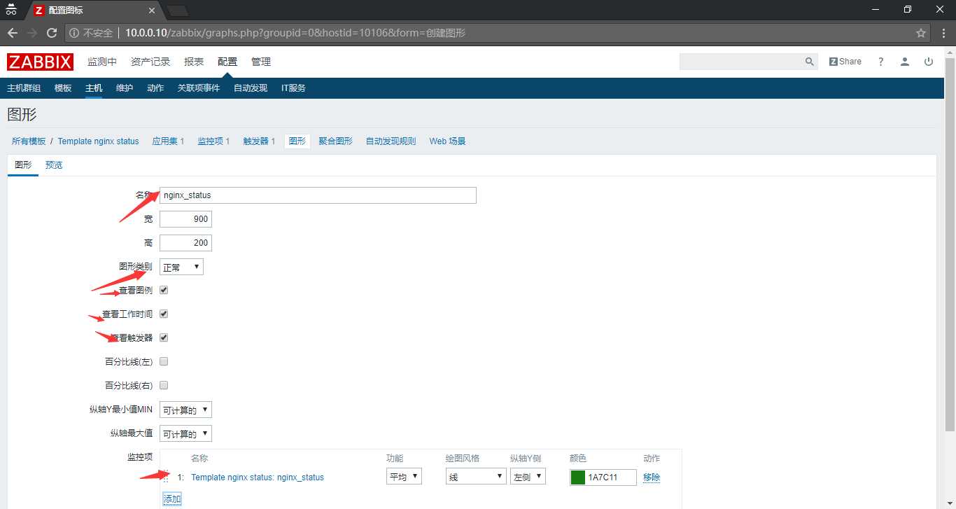The height and width of the screenshot is (509, 956).
Task: Enable the 百分比线(左) checkbox
Action: pyautogui.click(x=164, y=361)
